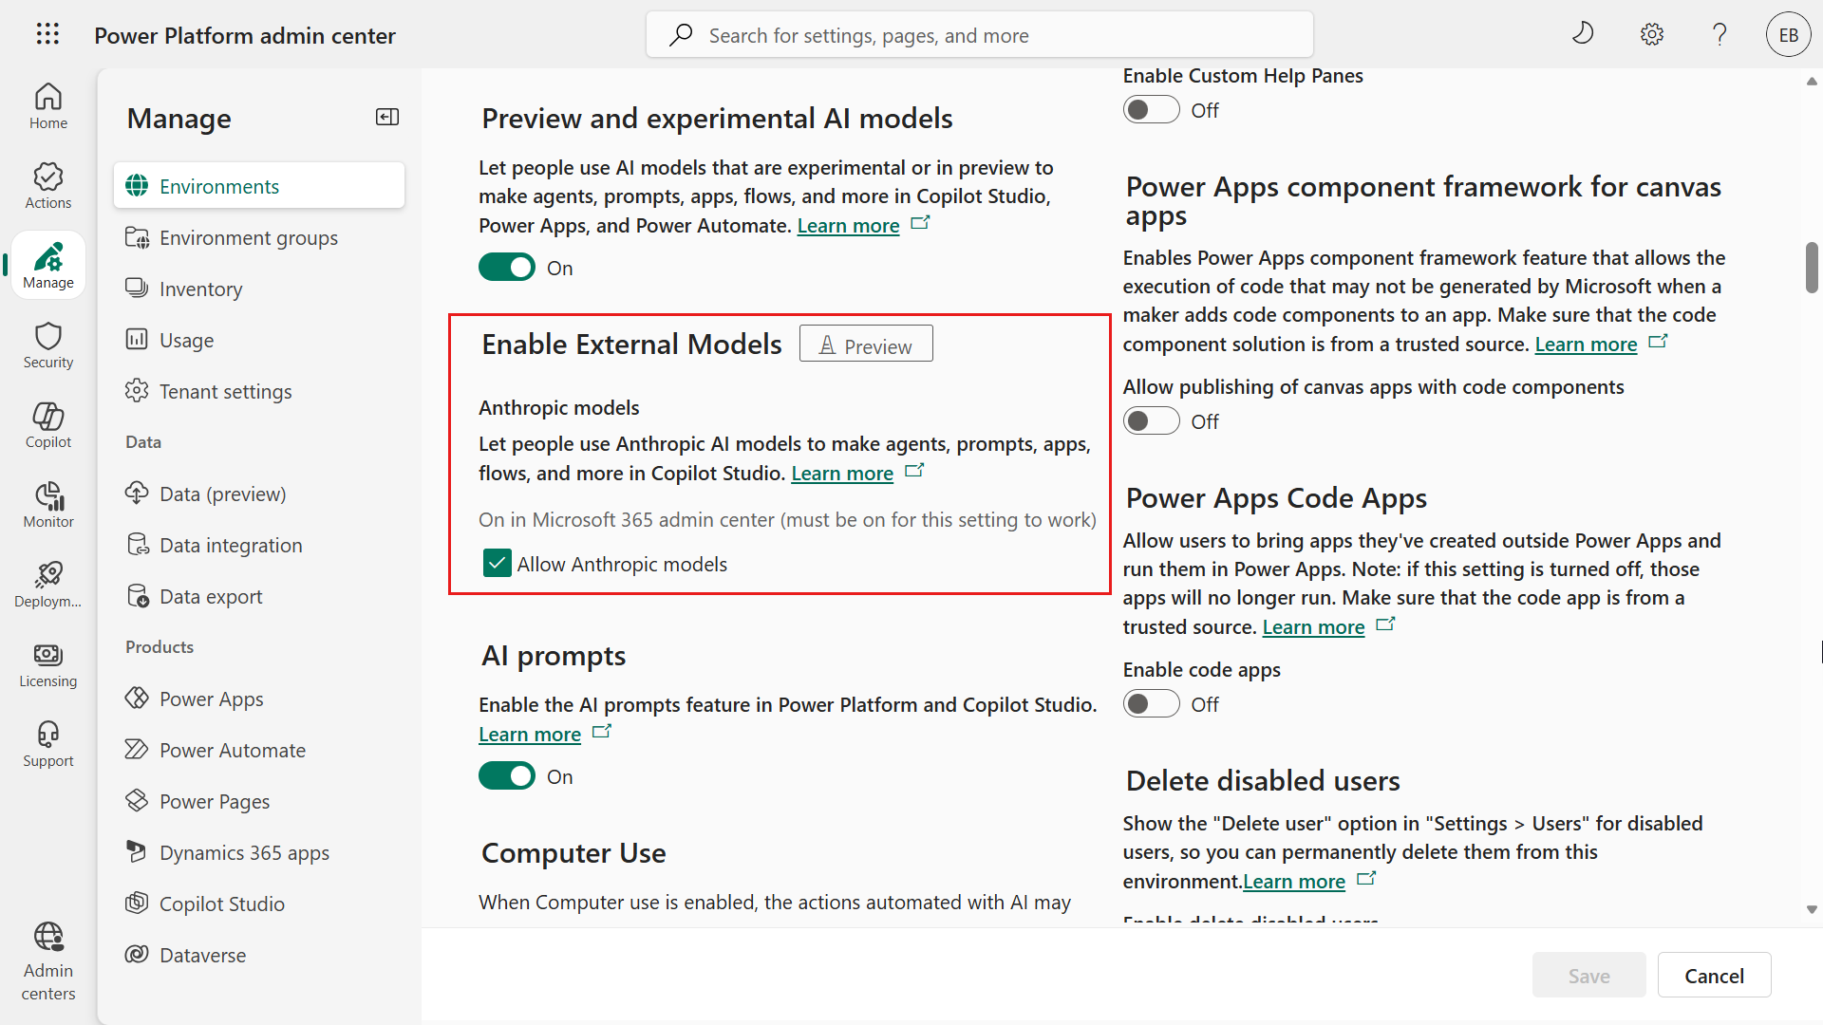The image size is (1823, 1025).
Task: Select Tenant settings in the Manage menu
Action: pos(225,390)
